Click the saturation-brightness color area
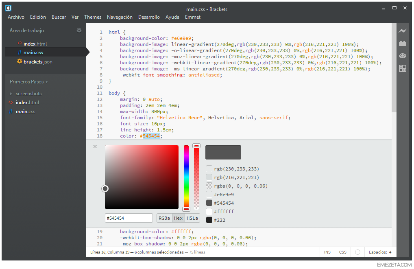 pos(142,177)
